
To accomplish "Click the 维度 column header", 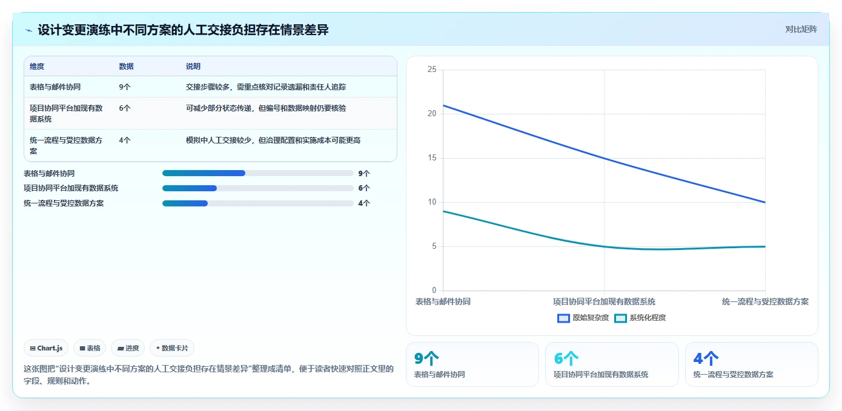I will tap(37, 67).
